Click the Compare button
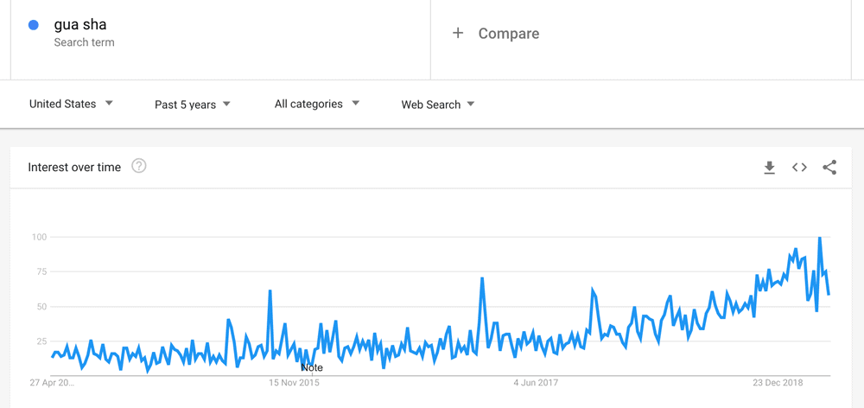Screen dimensions: 864x408 pyautogui.click(x=495, y=34)
